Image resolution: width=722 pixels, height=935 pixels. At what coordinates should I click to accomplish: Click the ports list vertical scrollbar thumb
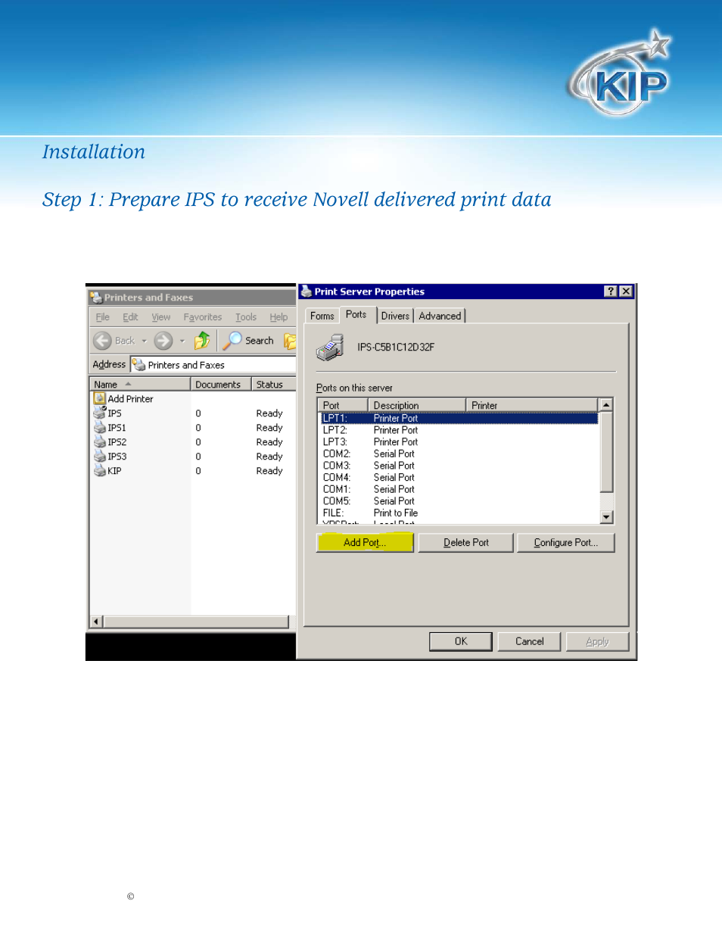tap(606, 452)
